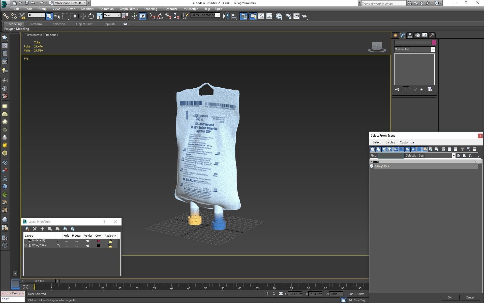Viewport: 484px width, 303px height.
Task: Click Select Highlighted Objects and Layers icon
Action: coord(50,229)
